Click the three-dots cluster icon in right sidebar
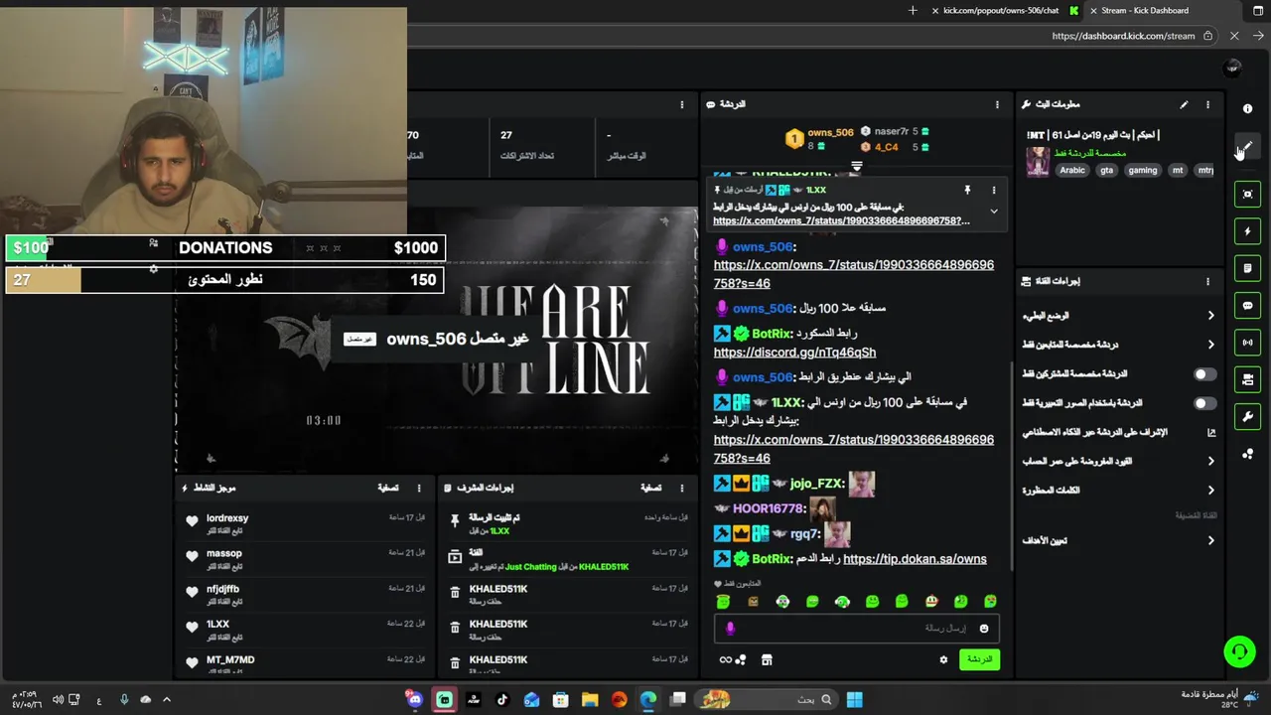This screenshot has height=715, width=1271. pos(1248,454)
